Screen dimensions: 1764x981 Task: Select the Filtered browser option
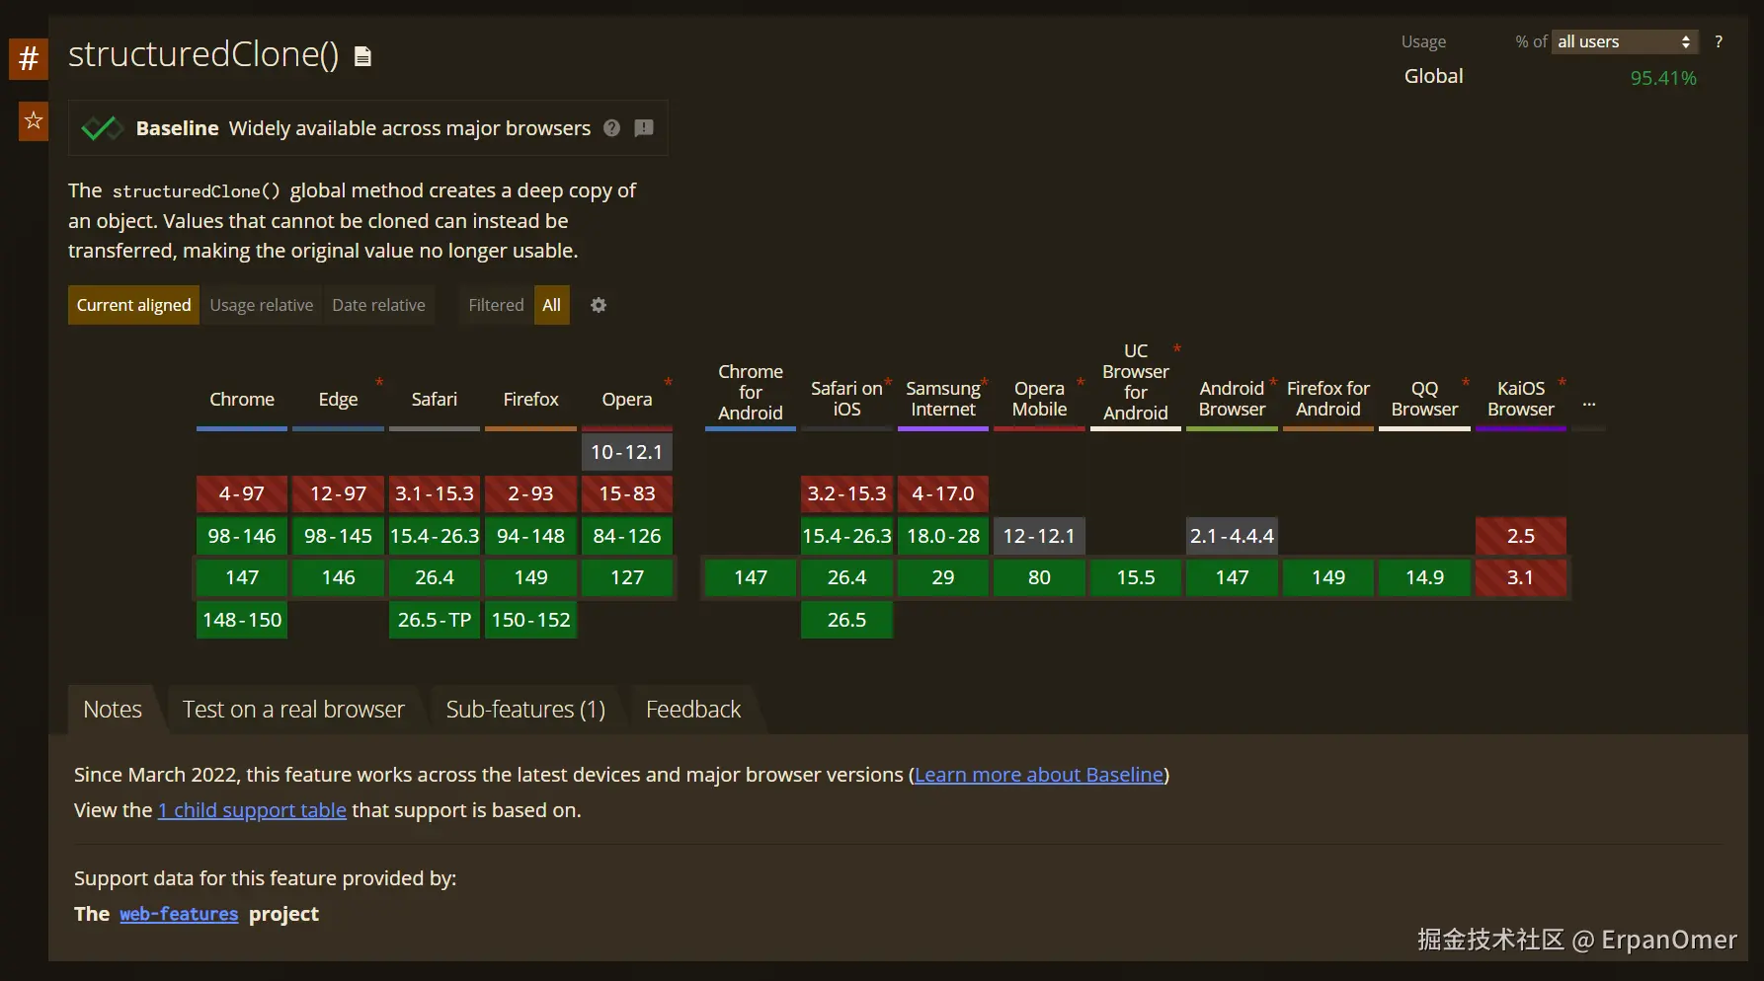point(496,305)
